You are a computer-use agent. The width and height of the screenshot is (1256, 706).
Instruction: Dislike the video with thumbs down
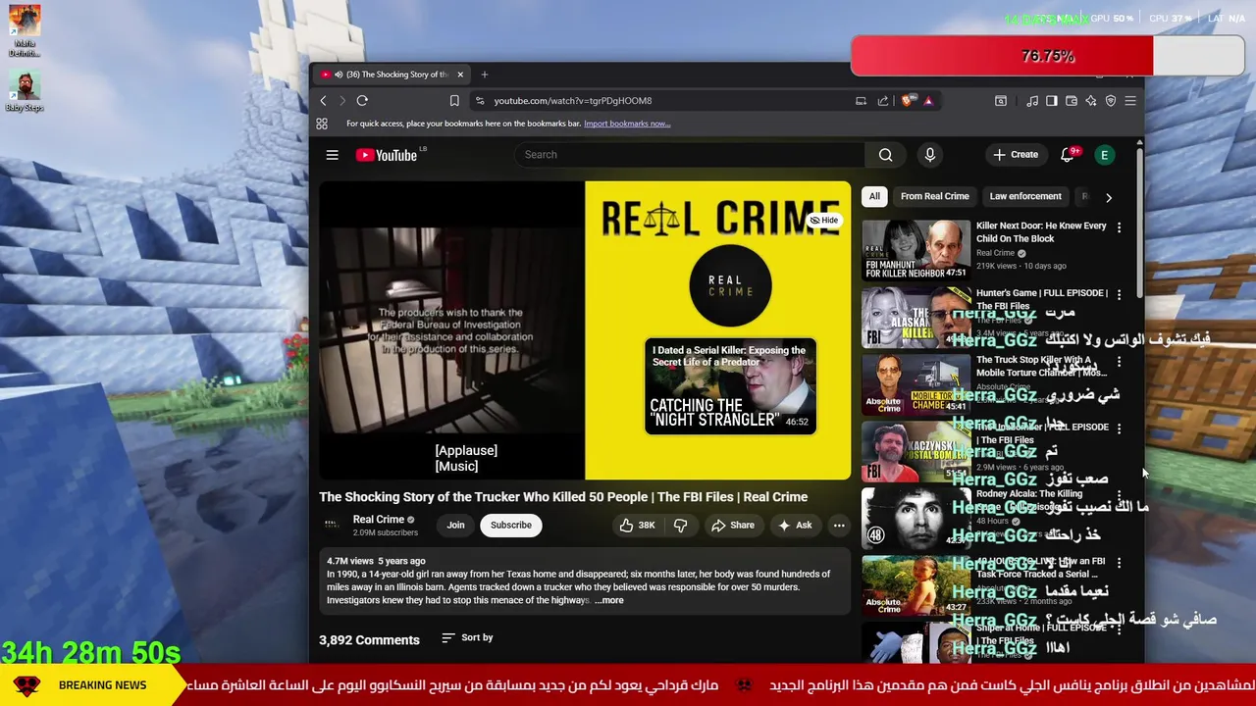click(x=680, y=526)
